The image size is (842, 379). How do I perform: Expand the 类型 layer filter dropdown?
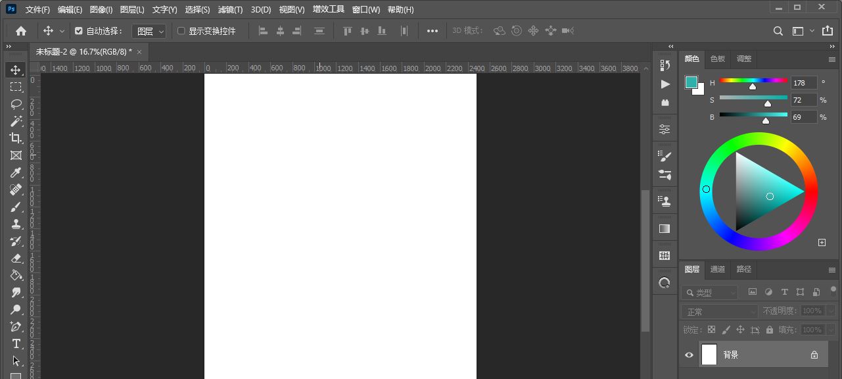coord(710,292)
